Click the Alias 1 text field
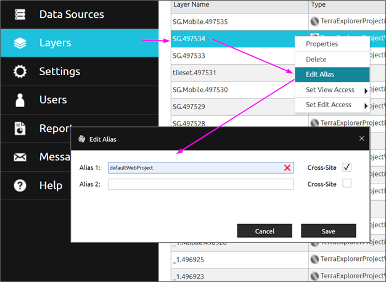 pyautogui.click(x=201, y=168)
